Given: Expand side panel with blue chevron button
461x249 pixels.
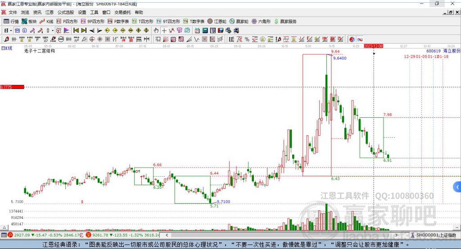Looking at the screenshot, I should pyautogui.click(x=457, y=187).
